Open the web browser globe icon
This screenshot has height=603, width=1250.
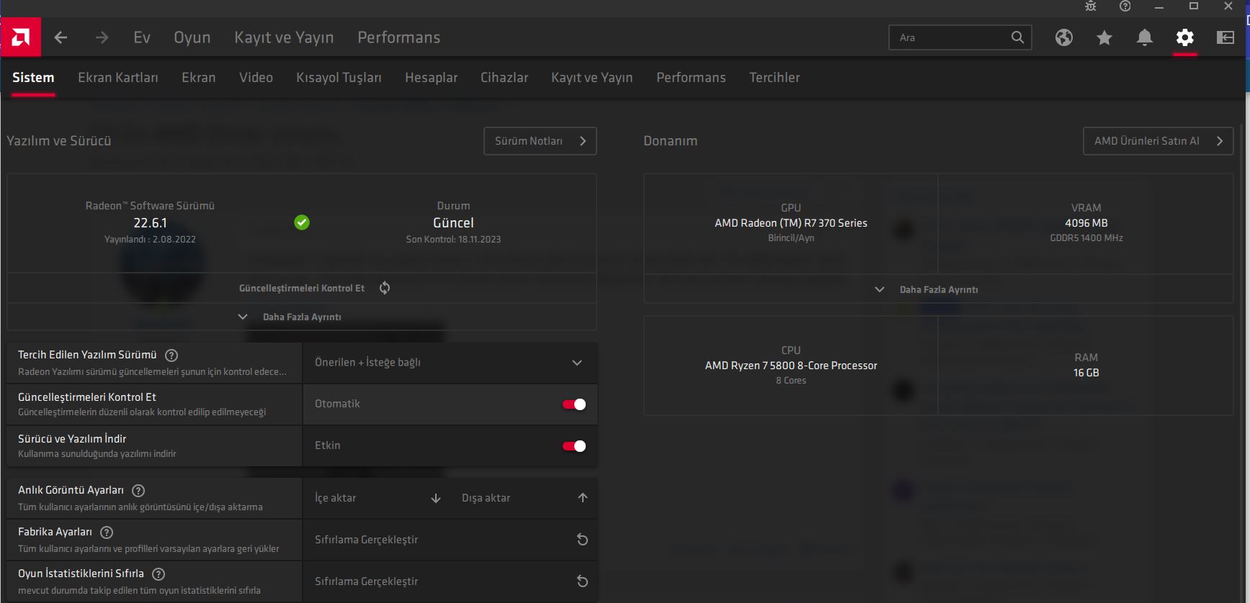click(1064, 37)
